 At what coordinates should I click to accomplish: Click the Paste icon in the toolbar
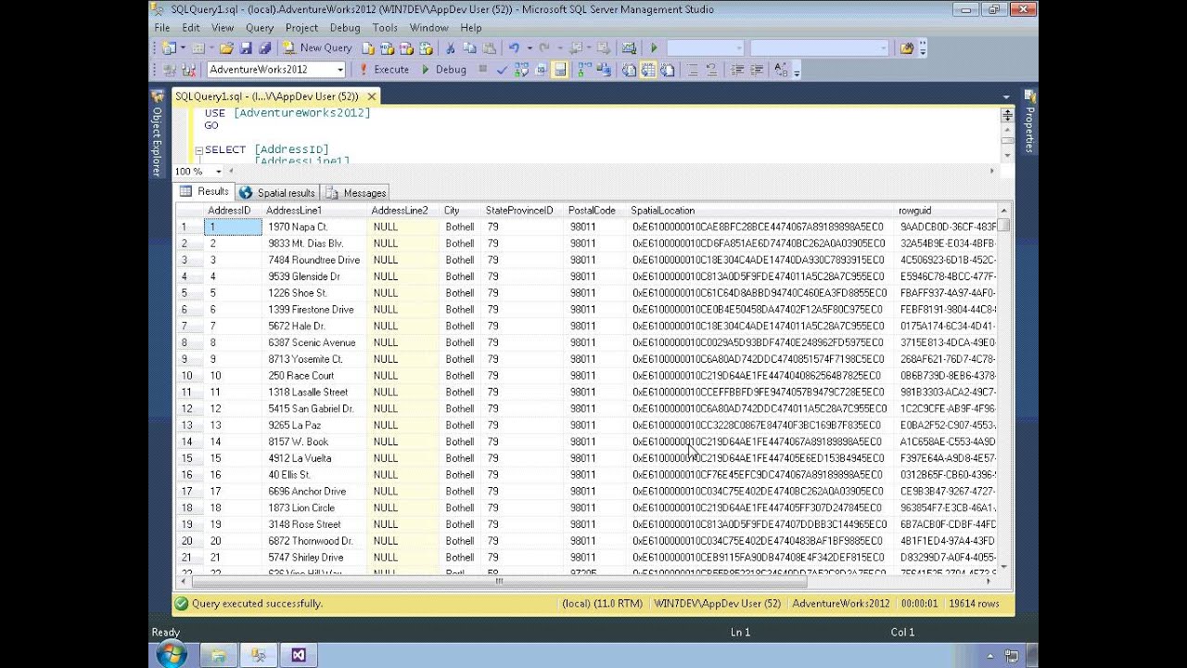pos(489,48)
